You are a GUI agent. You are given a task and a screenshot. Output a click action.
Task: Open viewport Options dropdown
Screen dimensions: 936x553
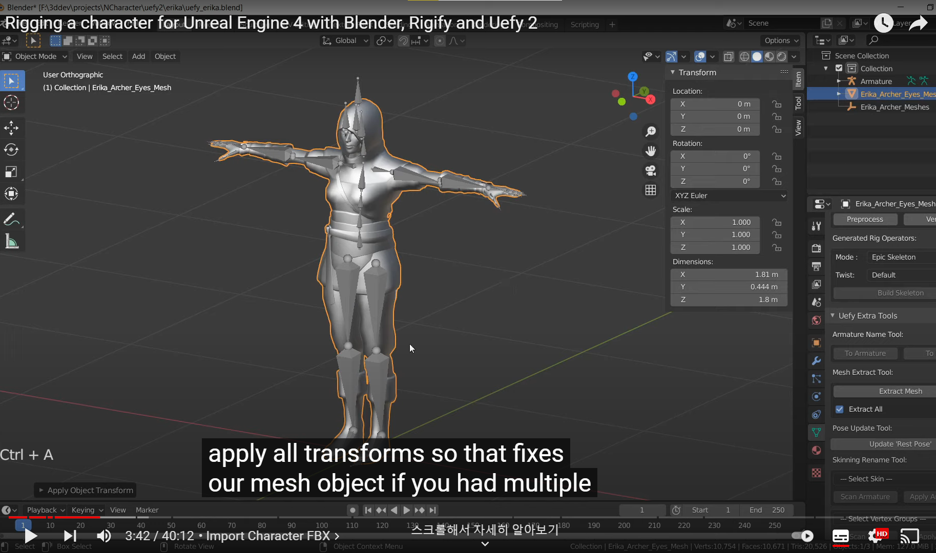(781, 40)
